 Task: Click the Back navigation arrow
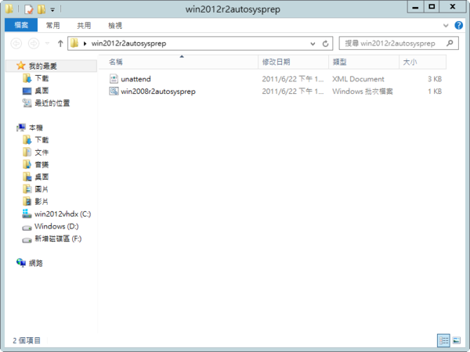[16, 43]
